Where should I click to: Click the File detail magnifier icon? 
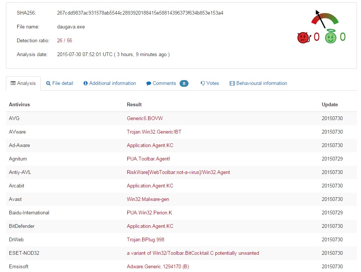point(49,83)
